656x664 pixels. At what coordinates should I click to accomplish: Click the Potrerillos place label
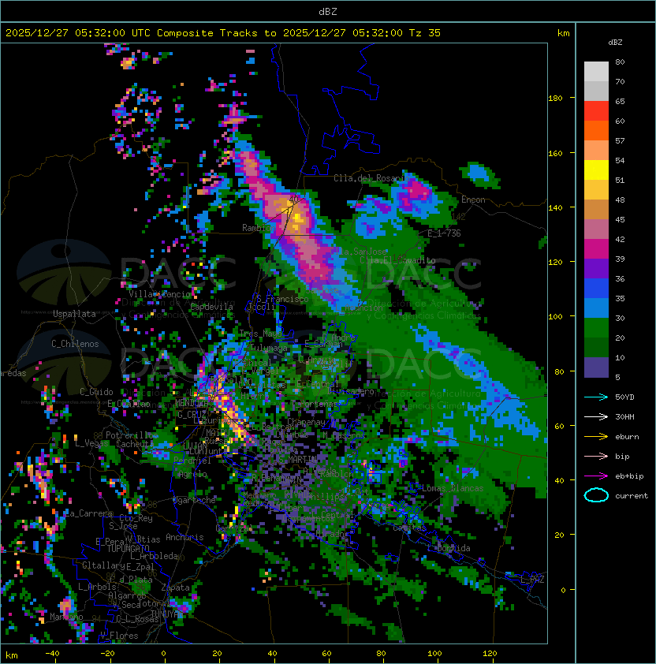point(132,435)
